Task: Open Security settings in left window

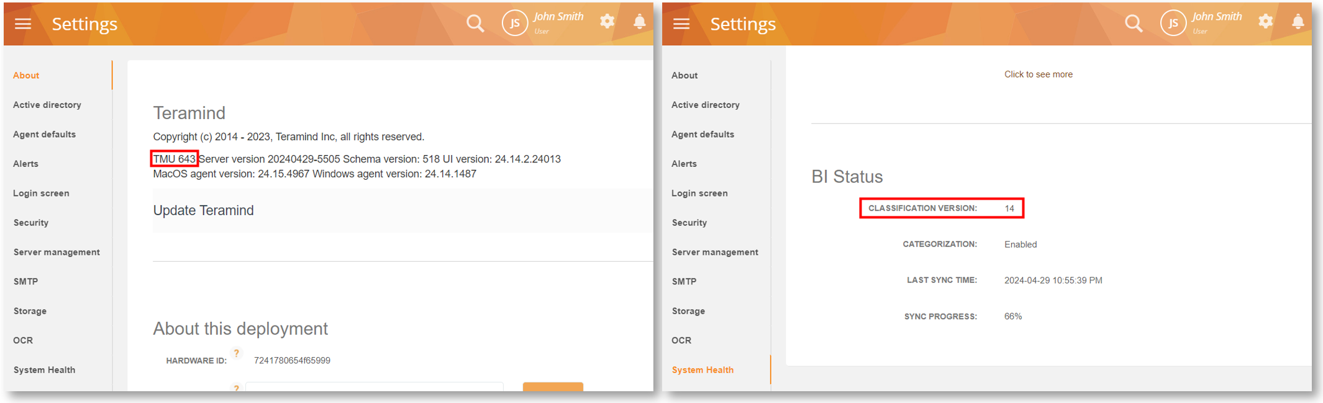Action: 31,223
